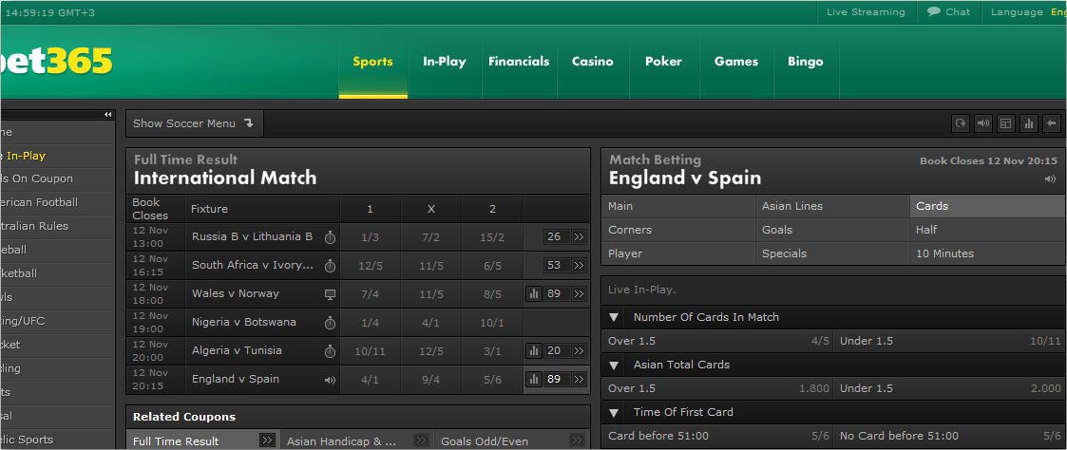This screenshot has width=1067, height=450.
Task: Pick England win odds 4/1
Action: (371, 380)
